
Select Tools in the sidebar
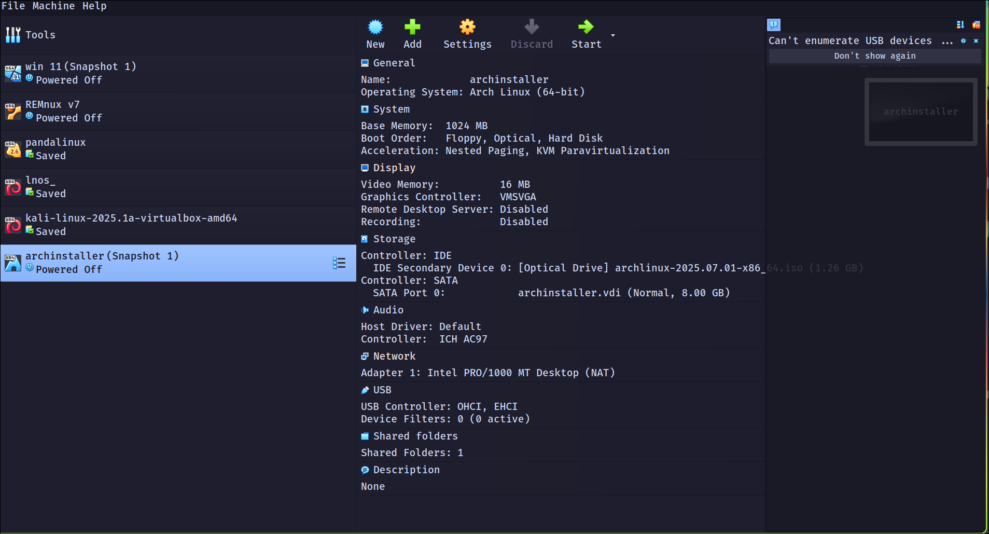178,35
